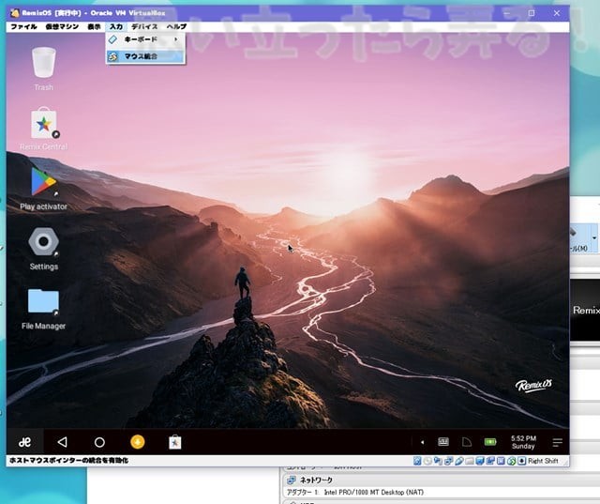
Task: Click the Right Shift host key label
Action: coord(543,461)
